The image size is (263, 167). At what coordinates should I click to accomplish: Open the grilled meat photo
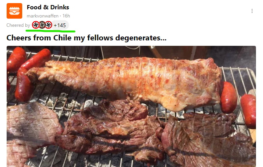click(x=131, y=106)
